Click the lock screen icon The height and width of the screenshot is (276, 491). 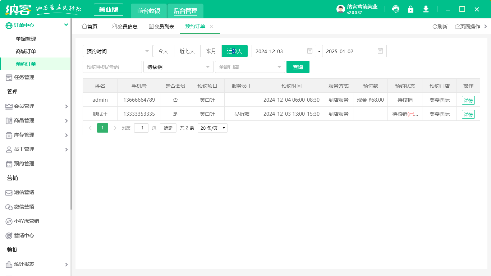point(410,9)
